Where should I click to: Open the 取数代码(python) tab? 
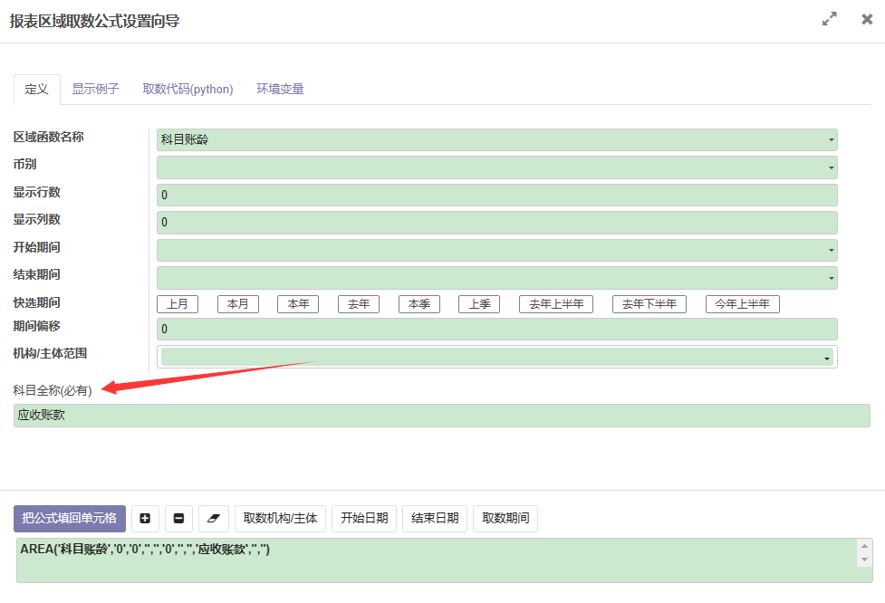point(188,89)
